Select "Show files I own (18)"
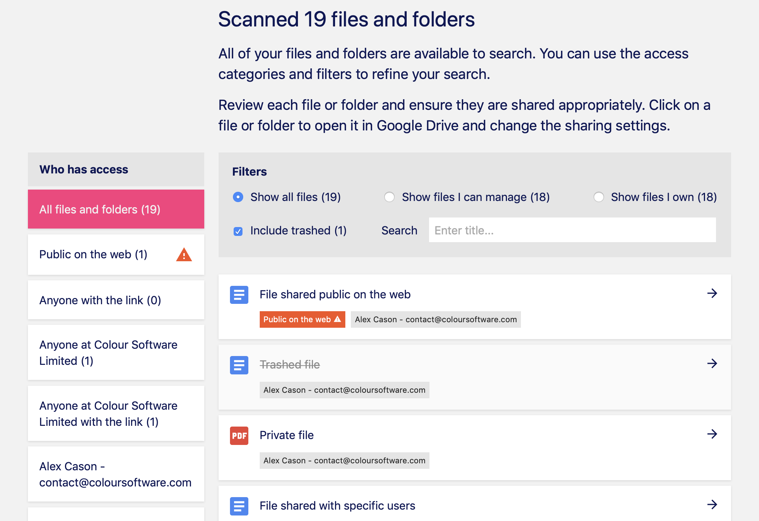The height and width of the screenshot is (521, 759). (x=599, y=197)
